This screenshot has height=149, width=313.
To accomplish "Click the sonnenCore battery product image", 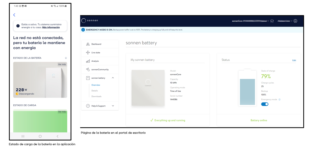I will (x=148, y=88).
